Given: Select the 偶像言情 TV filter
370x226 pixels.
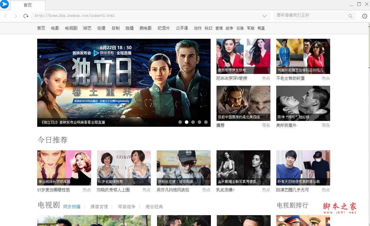Looking at the screenshot, I should [x=99, y=207].
